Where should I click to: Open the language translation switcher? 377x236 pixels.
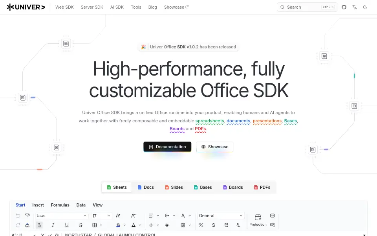354,7
